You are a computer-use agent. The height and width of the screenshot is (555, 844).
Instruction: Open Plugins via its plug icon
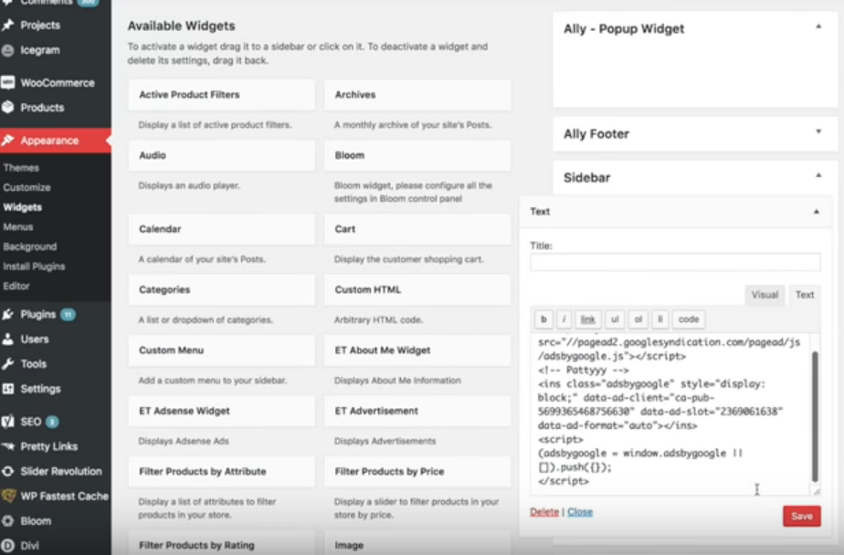(x=7, y=314)
